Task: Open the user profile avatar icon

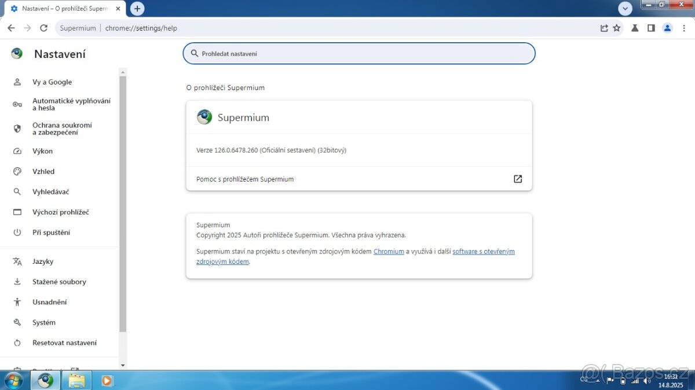Action: coord(667,28)
